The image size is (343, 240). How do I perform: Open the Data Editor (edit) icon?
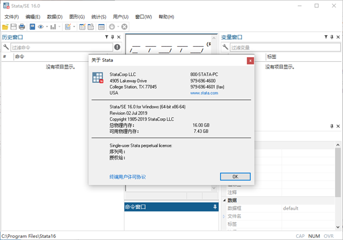click(x=82, y=27)
